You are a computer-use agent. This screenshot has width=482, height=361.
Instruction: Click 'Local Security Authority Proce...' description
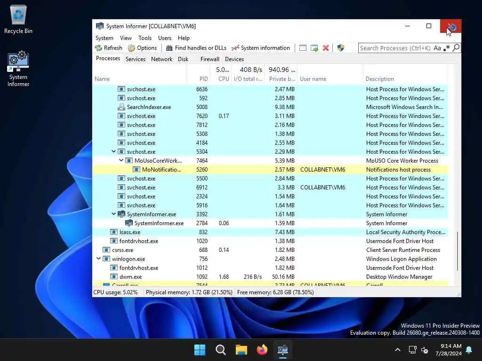click(x=405, y=232)
